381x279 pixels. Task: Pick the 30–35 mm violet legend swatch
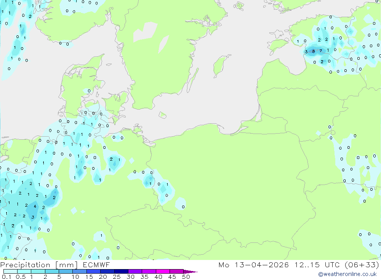(135, 271)
